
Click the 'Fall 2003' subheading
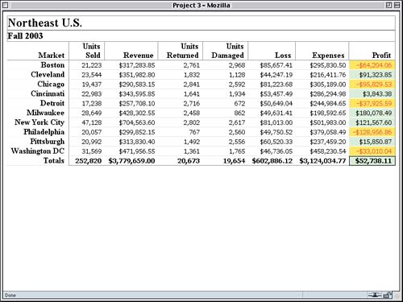[x=25, y=35]
